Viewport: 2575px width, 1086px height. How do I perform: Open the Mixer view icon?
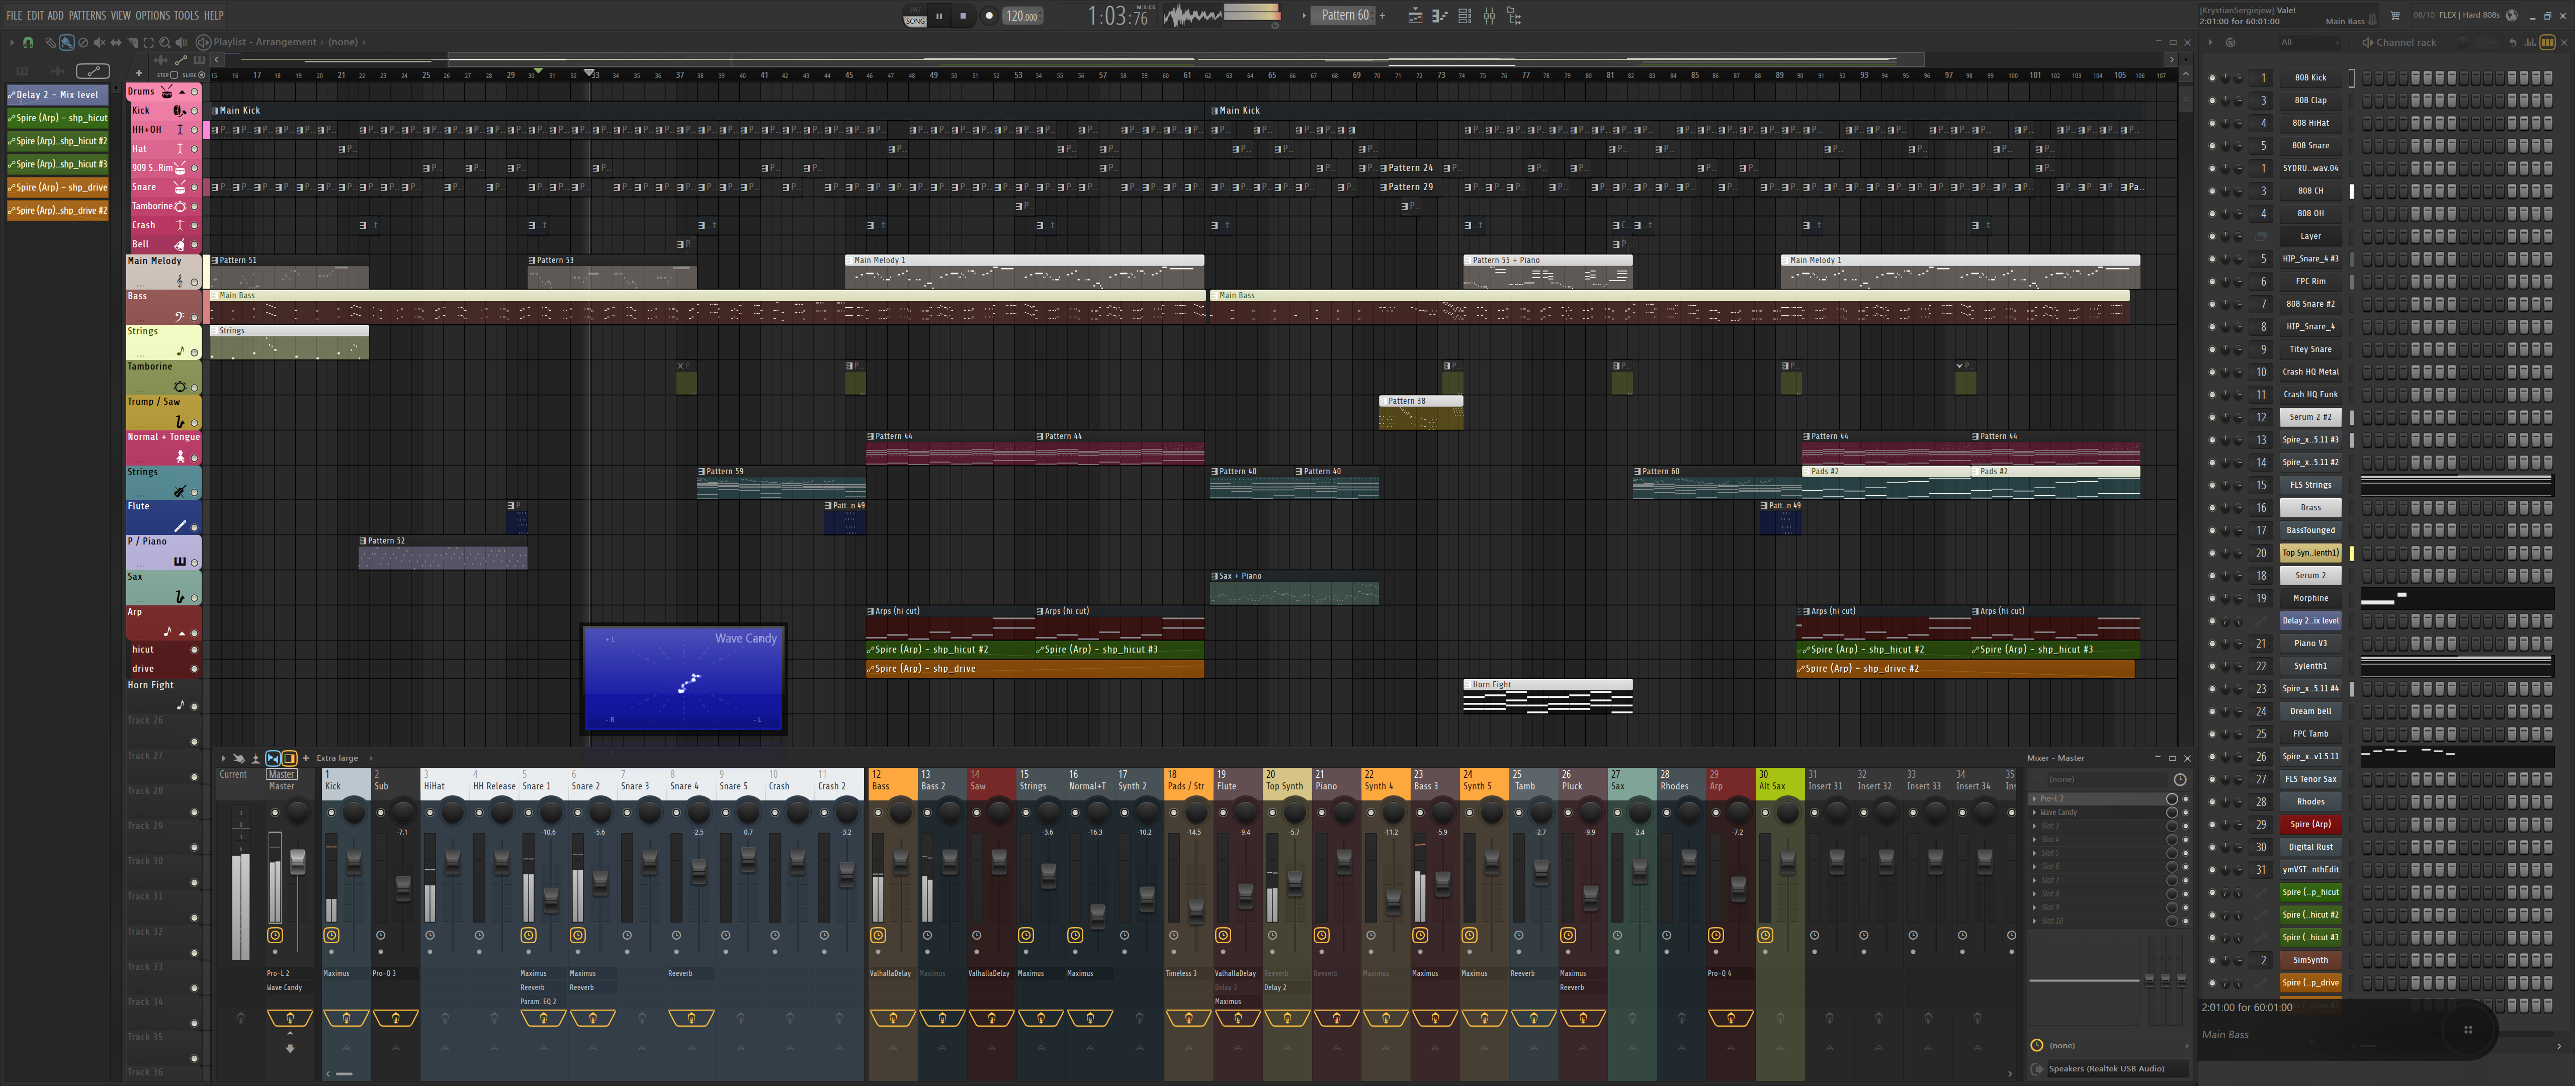(1489, 16)
